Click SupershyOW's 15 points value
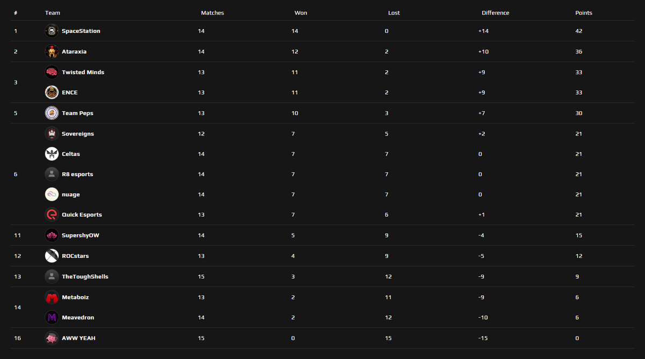 tap(578, 235)
